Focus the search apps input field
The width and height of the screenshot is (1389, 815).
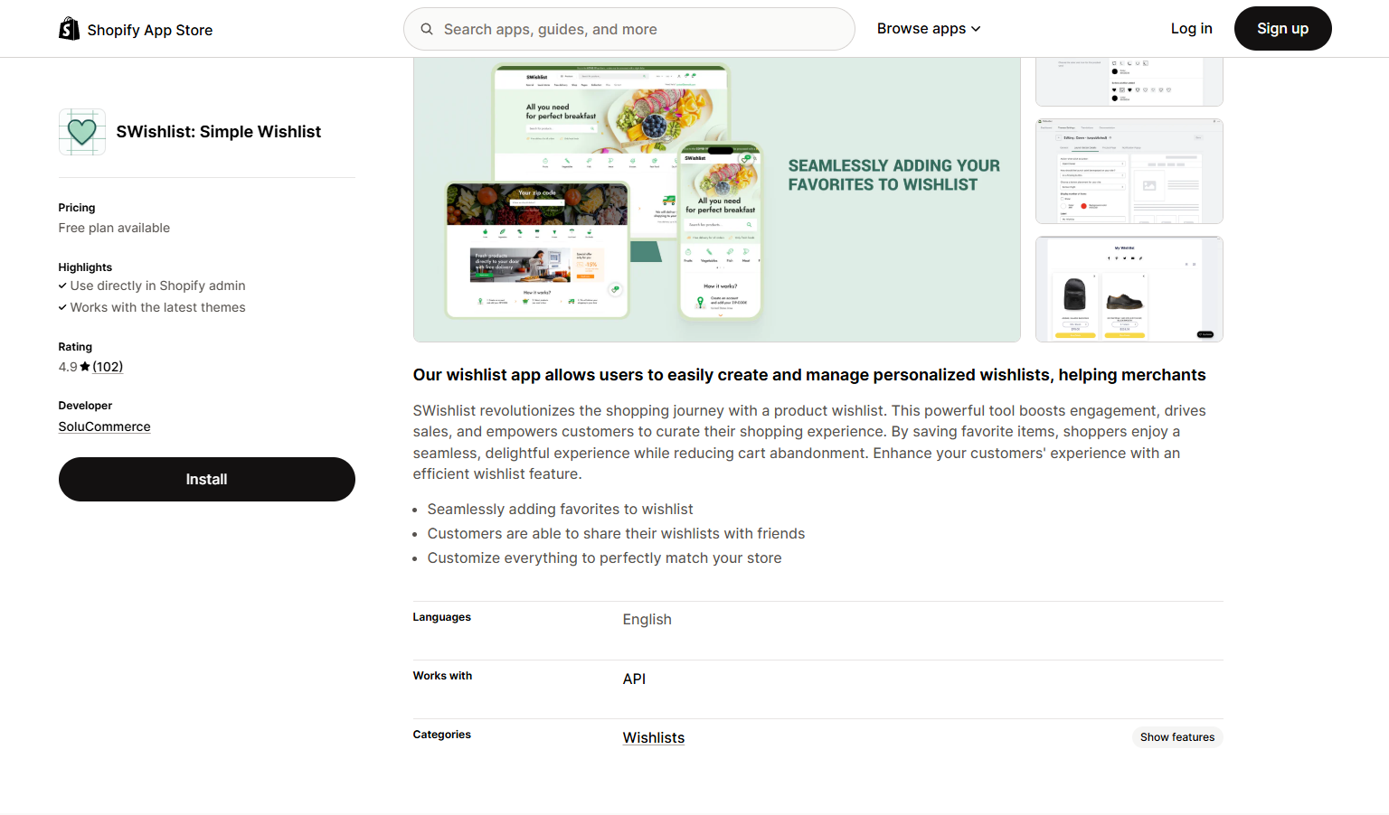tap(642, 29)
